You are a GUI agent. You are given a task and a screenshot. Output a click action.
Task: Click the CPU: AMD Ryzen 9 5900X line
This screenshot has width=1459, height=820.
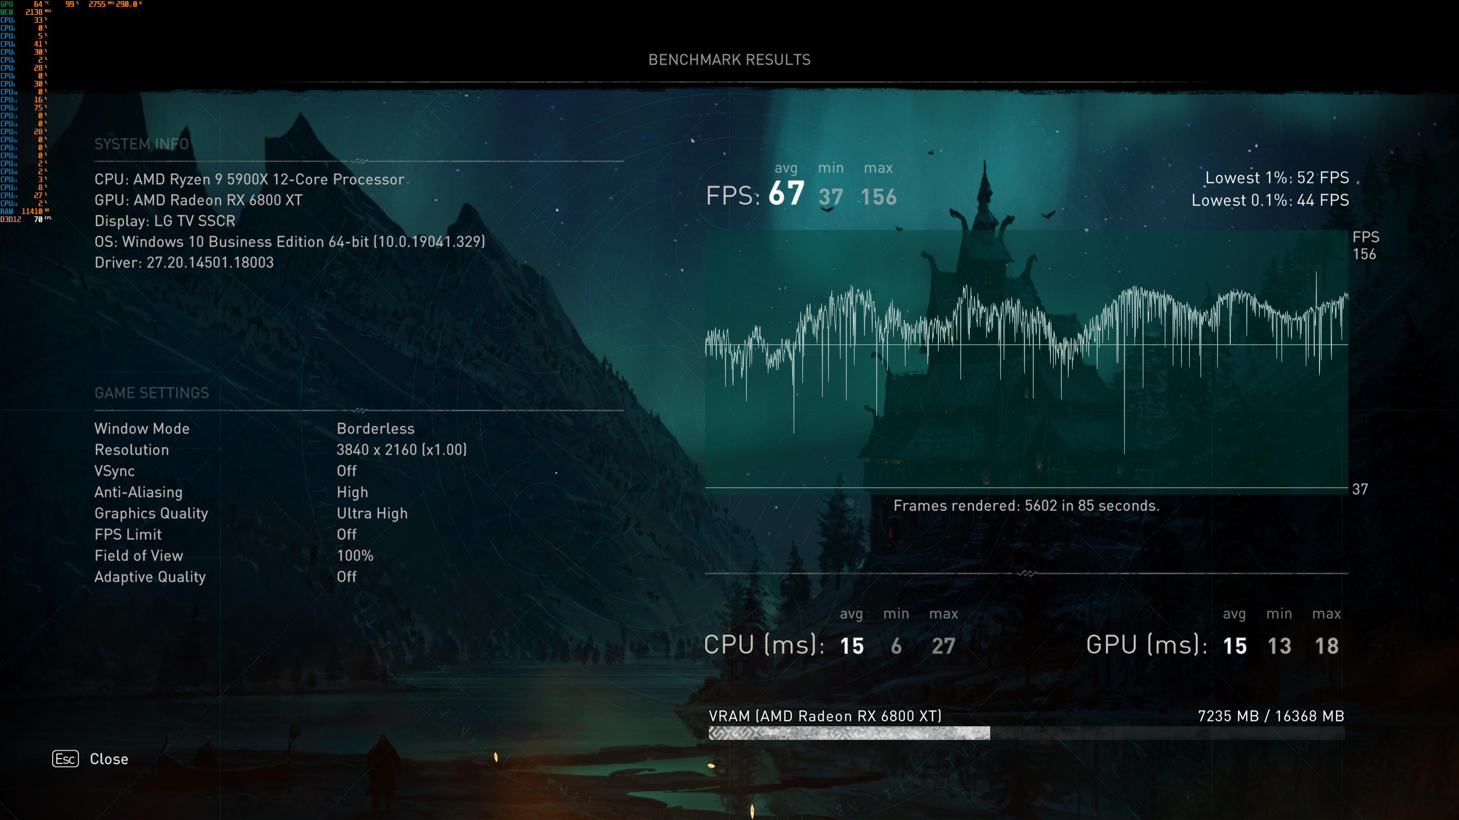pos(249,180)
